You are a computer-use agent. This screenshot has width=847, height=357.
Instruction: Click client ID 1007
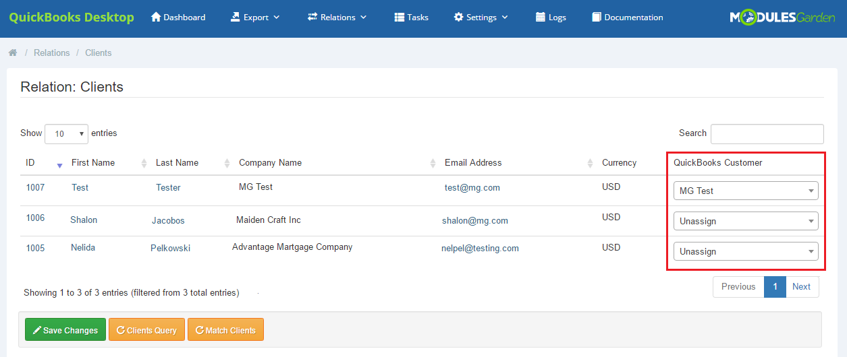[35, 187]
